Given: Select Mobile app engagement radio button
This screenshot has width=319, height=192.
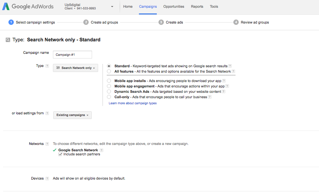Looking at the screenshot, I should [x=109, y=86].
